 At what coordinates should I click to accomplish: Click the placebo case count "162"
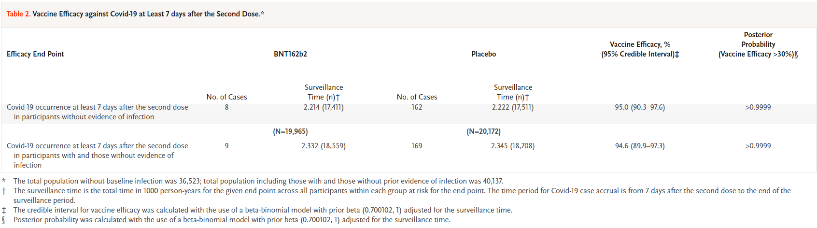point(417,107)
